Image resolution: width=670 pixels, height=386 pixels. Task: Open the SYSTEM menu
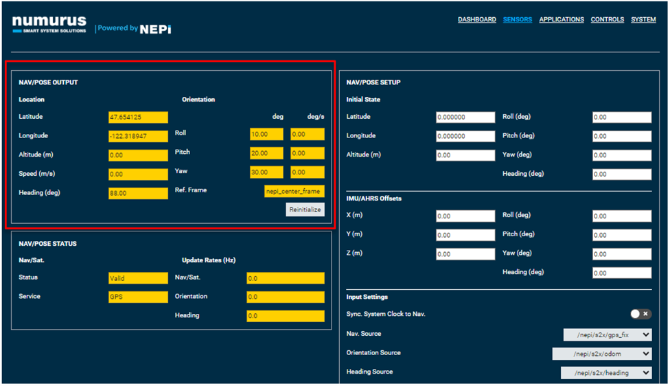pyautogui.click(x=643, y=20)
